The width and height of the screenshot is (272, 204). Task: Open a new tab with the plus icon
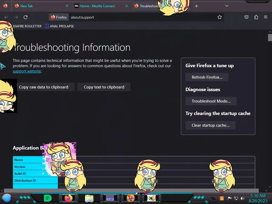(x=196, y=6)
